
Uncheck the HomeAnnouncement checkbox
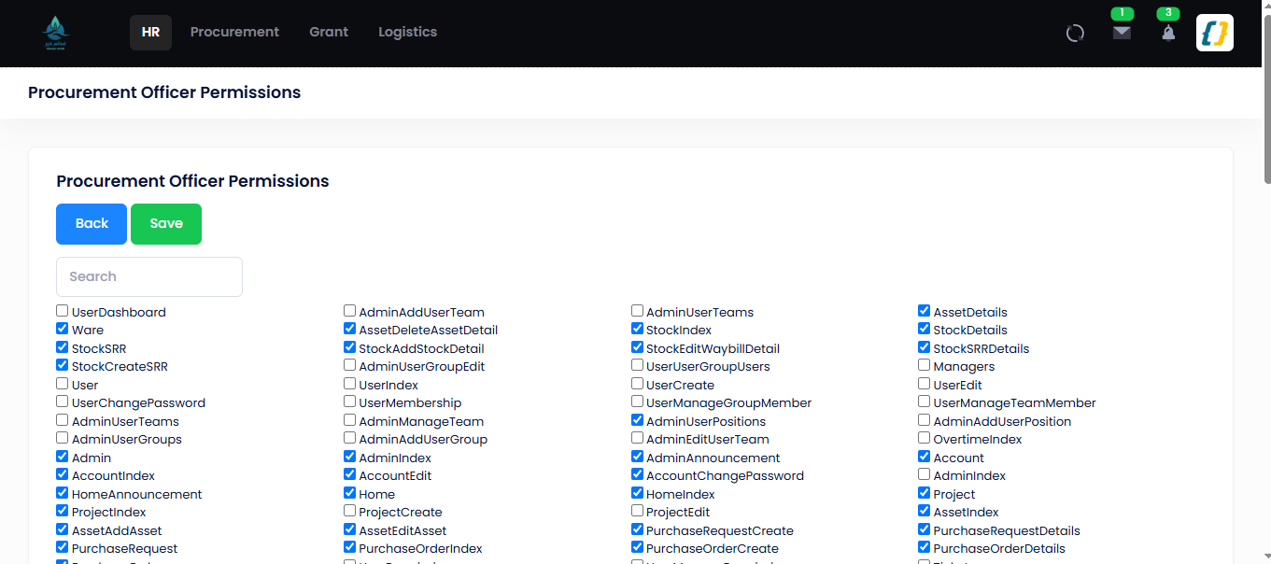tap(63, 493)
